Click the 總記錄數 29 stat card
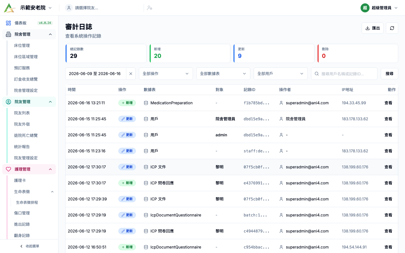Viewport: 405px width, 253px height. tap(106, 53)
